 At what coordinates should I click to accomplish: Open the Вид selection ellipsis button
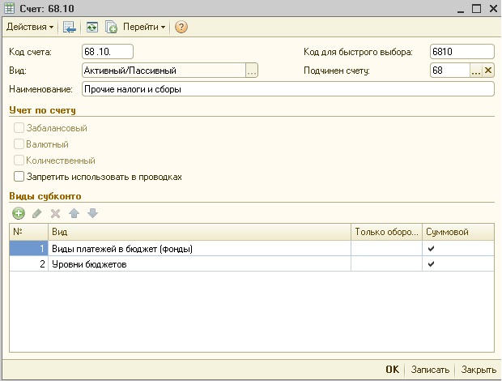tap(252, 71)
